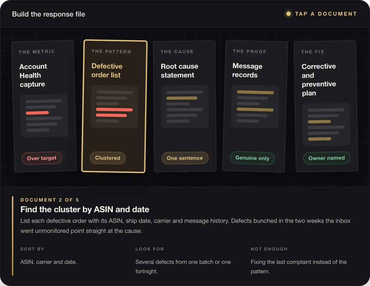This screenshot has height=286, width=370.
Task: Select the Defective order list card
Action: point(114,106)
